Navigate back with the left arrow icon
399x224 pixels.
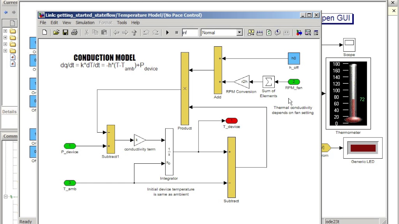[x=116, y=32]
